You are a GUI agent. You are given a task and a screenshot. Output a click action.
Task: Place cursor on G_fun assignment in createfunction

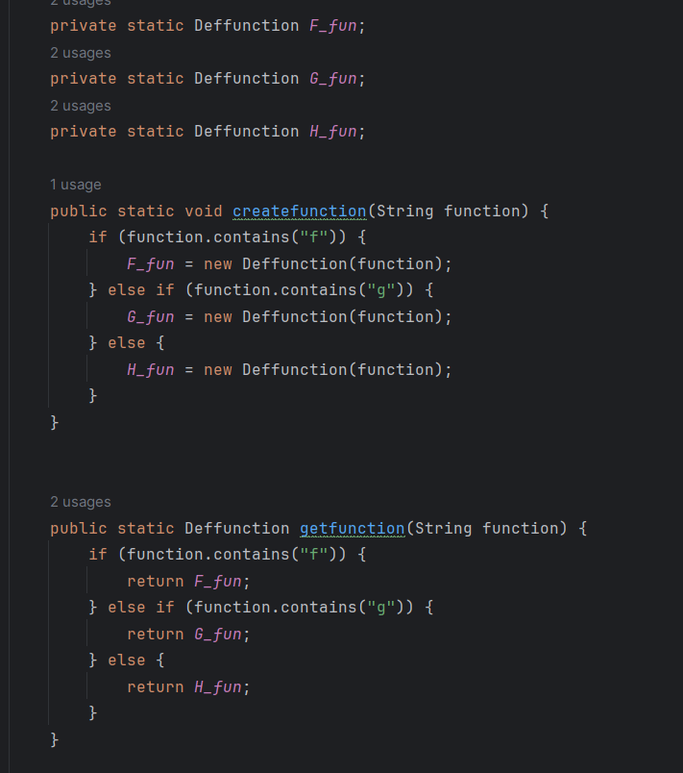pyautogui.click(x=151, y=316)
